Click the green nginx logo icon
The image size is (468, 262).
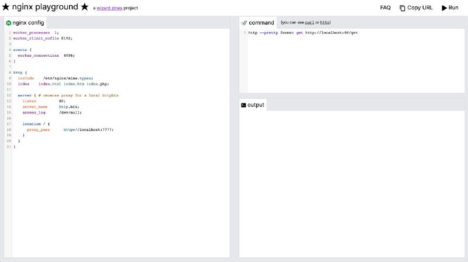click(x=9, y=23)
